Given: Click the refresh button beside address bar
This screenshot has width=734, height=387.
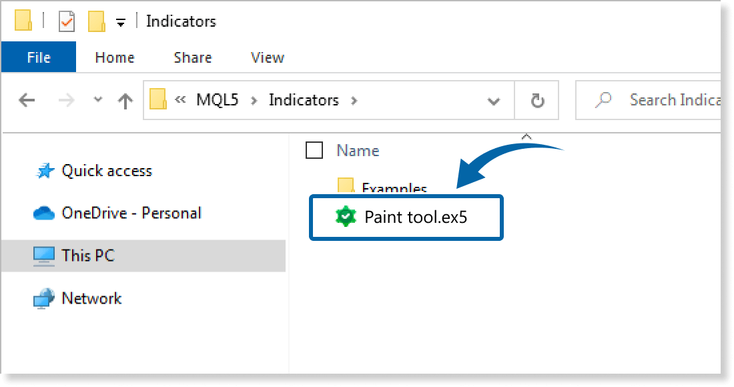Looking at the screenshot, I should [537, 101].
